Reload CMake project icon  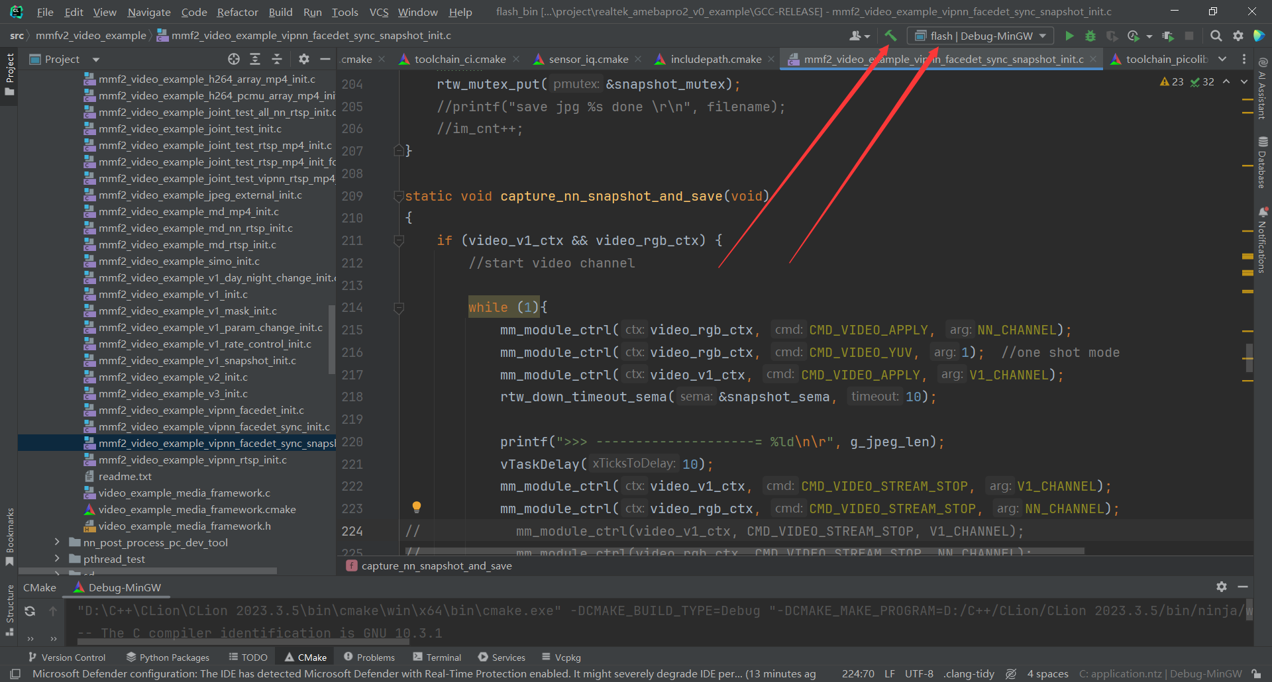point(30,611)
